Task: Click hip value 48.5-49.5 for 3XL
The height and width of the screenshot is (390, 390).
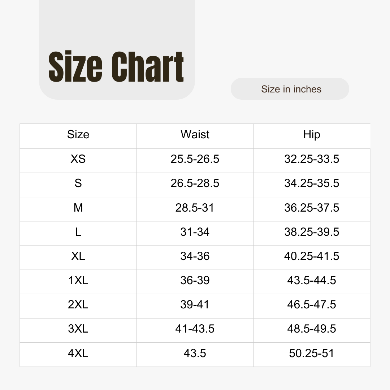Action: 312,329
